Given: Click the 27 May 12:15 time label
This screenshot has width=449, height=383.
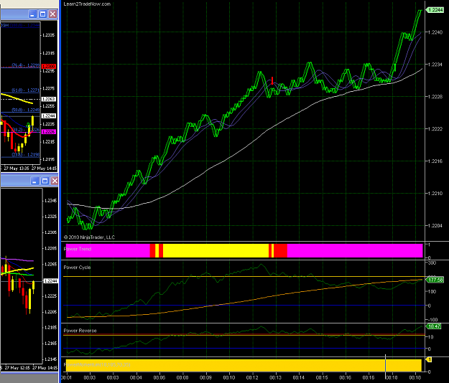Looking at the screenshot, I should 17,368.
